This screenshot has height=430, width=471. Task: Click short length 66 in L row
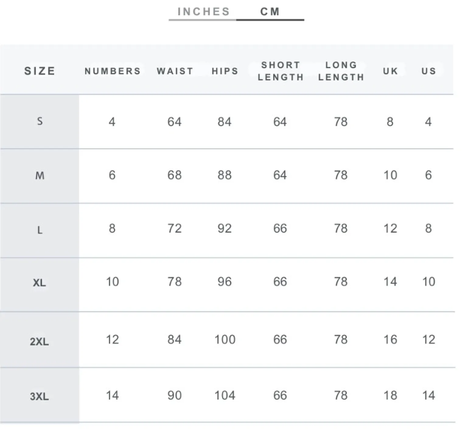click(280, 228)
